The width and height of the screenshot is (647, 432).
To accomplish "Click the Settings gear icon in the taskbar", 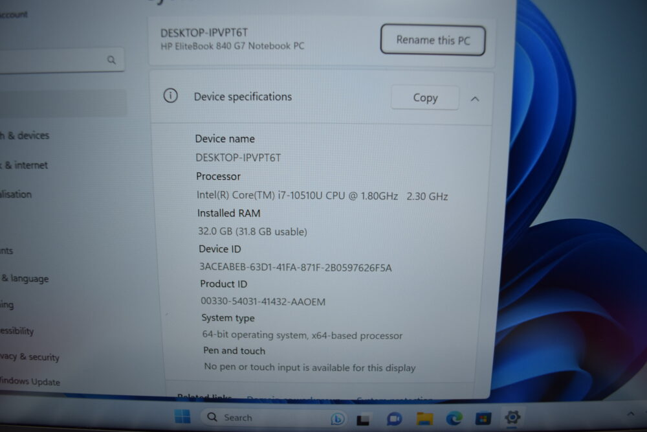I will tap(512, 417).
